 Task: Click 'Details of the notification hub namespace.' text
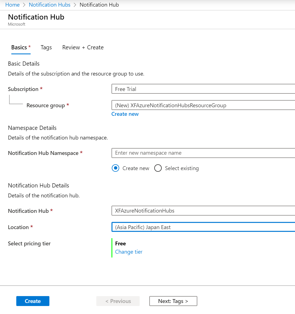click(58, 138)
